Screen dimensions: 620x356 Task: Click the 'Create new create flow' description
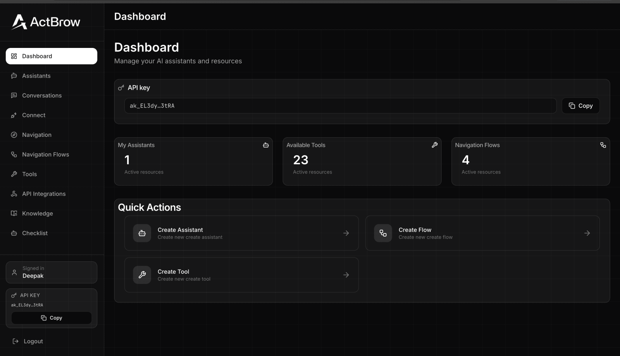point(425,237)
